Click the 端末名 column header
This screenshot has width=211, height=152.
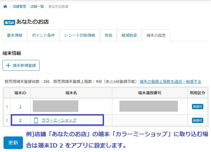[71, 93]
